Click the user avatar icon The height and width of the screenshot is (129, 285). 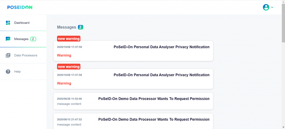click(x=266, y=7)
